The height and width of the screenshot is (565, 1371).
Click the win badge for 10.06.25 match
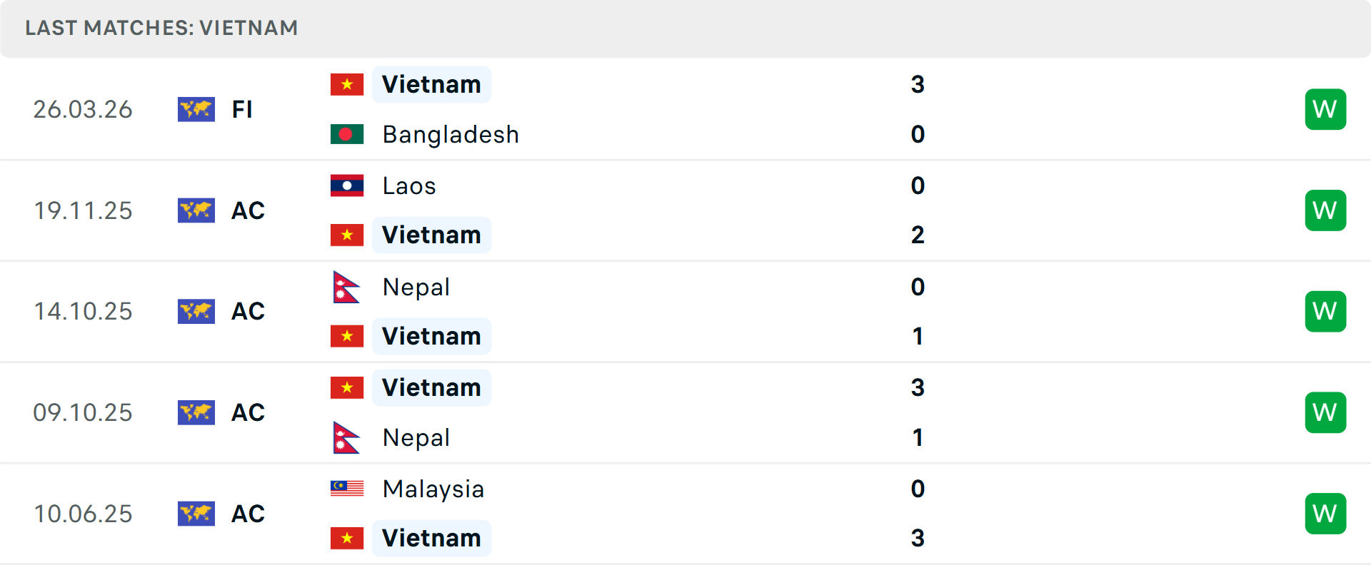pyautogui.click(x=1325, y=514)
